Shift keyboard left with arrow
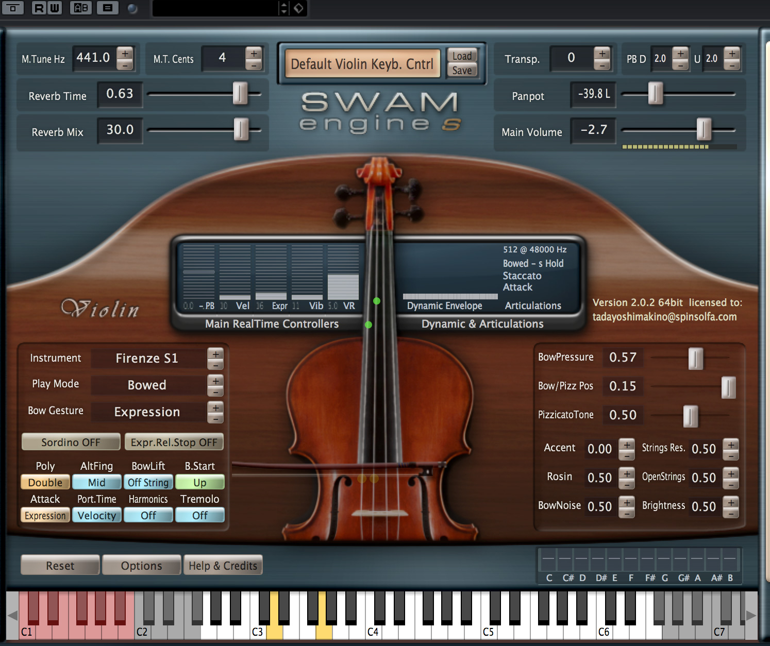770x646 pixels. tap(12, 615)
